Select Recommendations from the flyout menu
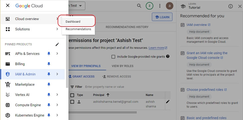 tap(78, 29)
